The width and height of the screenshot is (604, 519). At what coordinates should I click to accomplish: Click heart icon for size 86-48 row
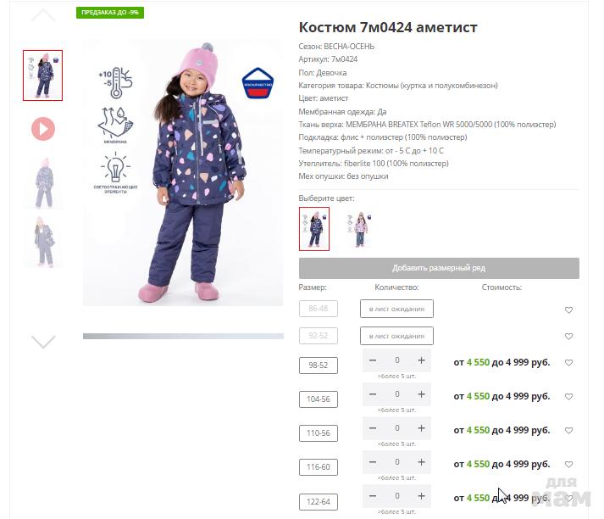coord(568,310)
